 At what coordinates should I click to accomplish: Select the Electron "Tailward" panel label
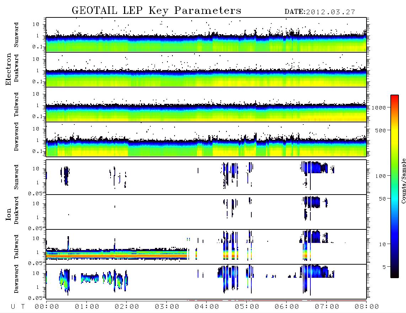tap(16, 105)
